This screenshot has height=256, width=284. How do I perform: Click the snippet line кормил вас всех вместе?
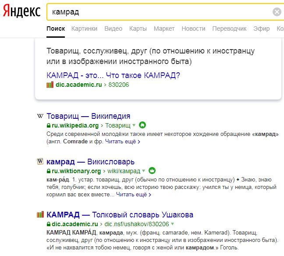point(80,195)
